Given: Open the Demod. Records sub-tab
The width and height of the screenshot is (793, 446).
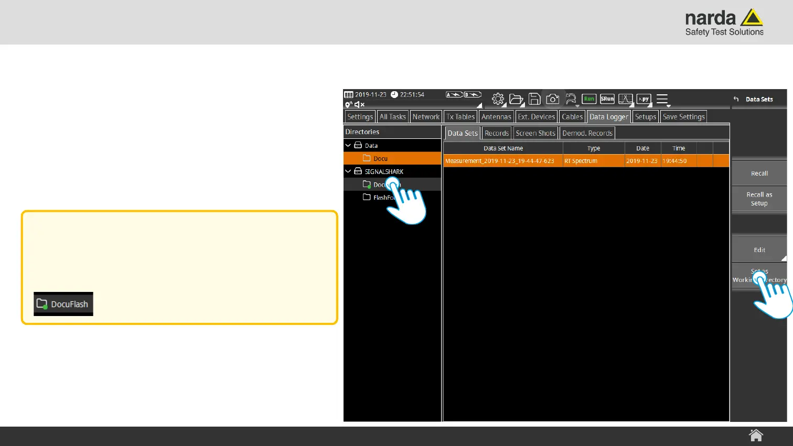Looking at the screenshot, I should 587,133.
